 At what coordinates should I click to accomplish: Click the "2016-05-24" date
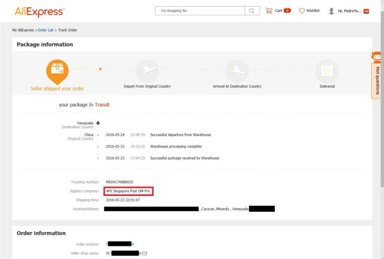coord(115,134)
